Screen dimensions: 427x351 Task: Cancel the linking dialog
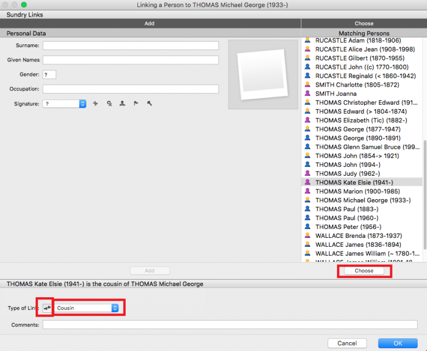tap(347, 343)
